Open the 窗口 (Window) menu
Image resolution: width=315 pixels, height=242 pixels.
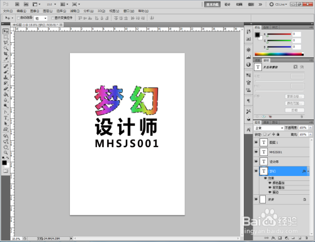(x=129, y=11)
